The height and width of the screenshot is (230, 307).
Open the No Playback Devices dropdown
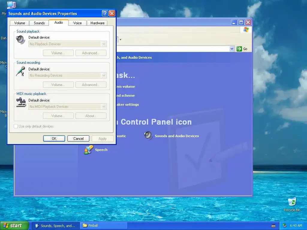tap(67, 44)
